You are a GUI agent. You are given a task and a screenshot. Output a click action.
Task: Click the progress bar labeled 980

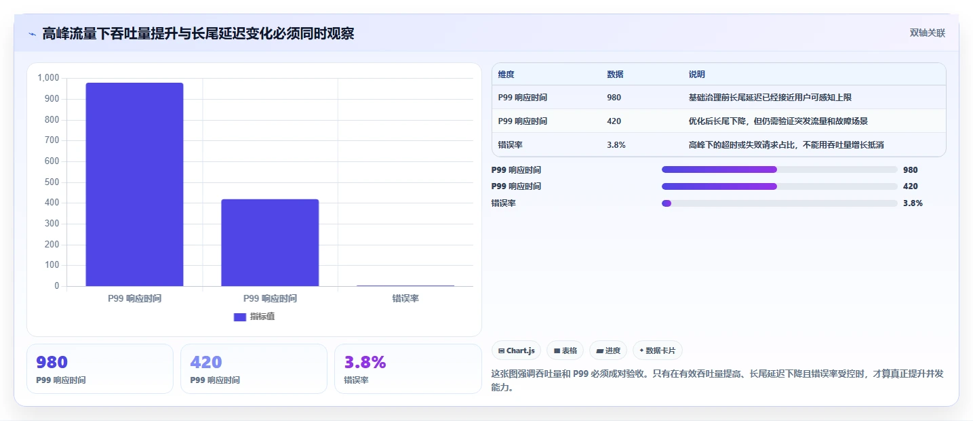(x=780, y=169)
